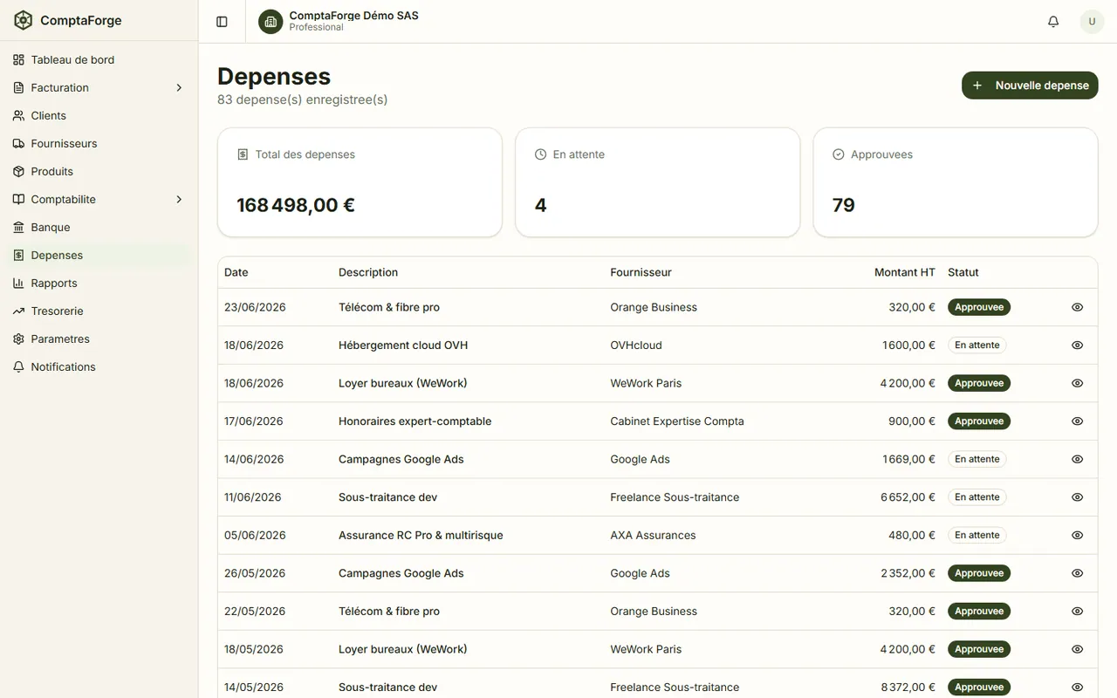Click the Tableau de bord grid icon
The image size is (1117, 698).
pos(19,59)
